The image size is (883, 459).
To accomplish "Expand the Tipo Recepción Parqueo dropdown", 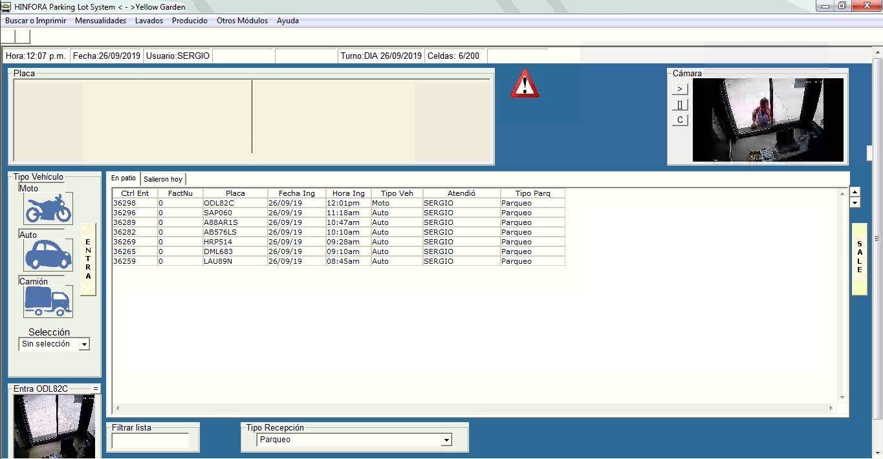I will click(446, 440).
